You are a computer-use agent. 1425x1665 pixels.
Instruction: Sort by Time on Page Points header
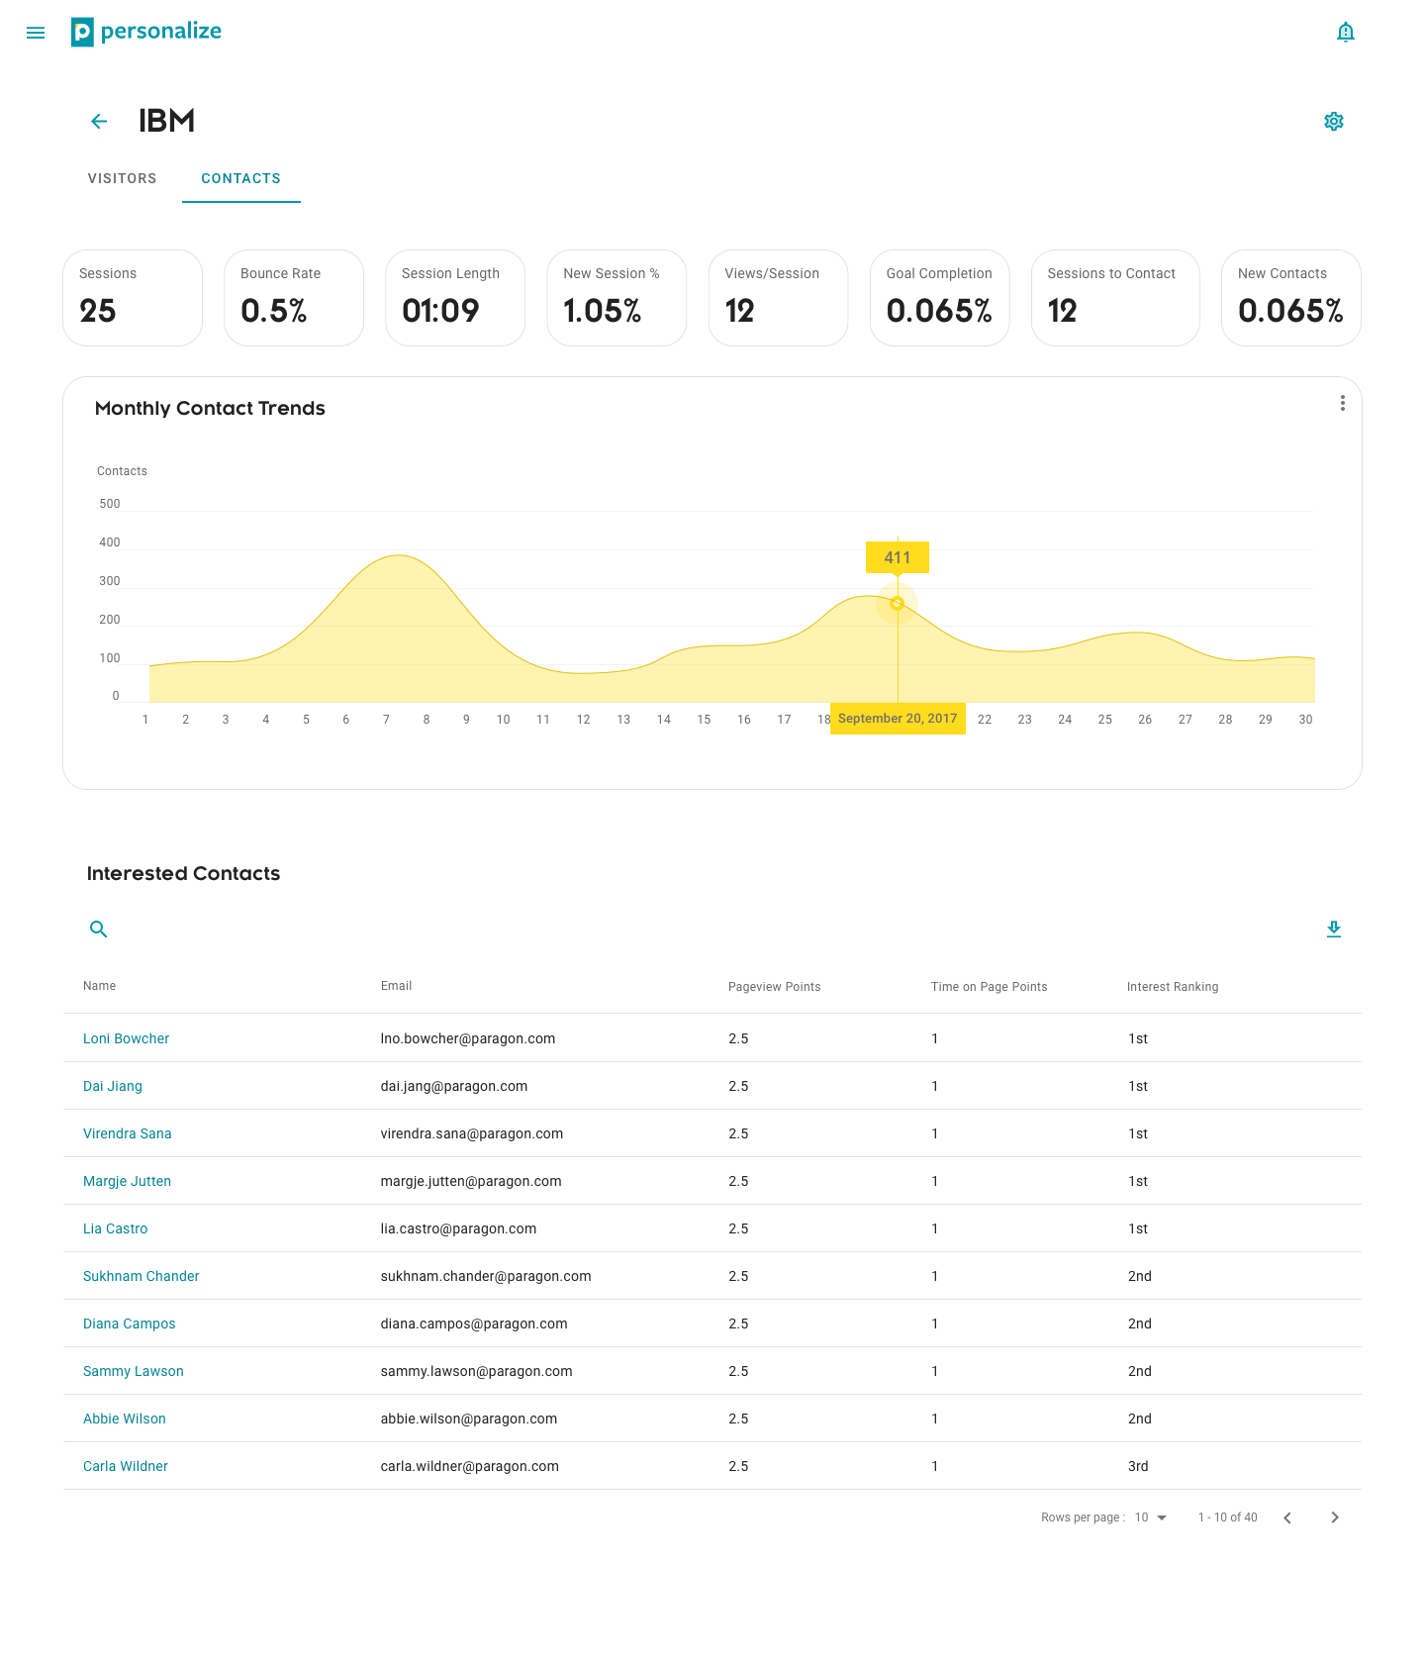coord(990,987)
